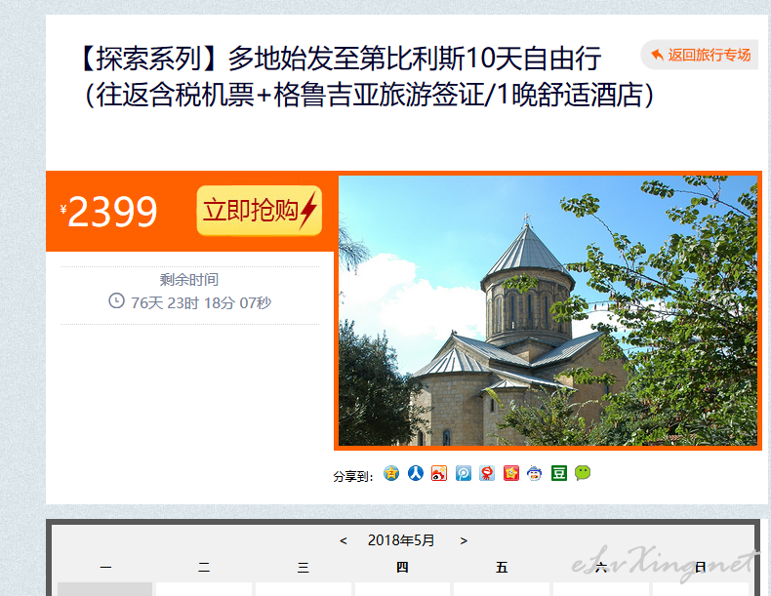Go to next month in calendar
Image resolution: width=771 pixels, height=596 pixels.
tap(464, 541)
